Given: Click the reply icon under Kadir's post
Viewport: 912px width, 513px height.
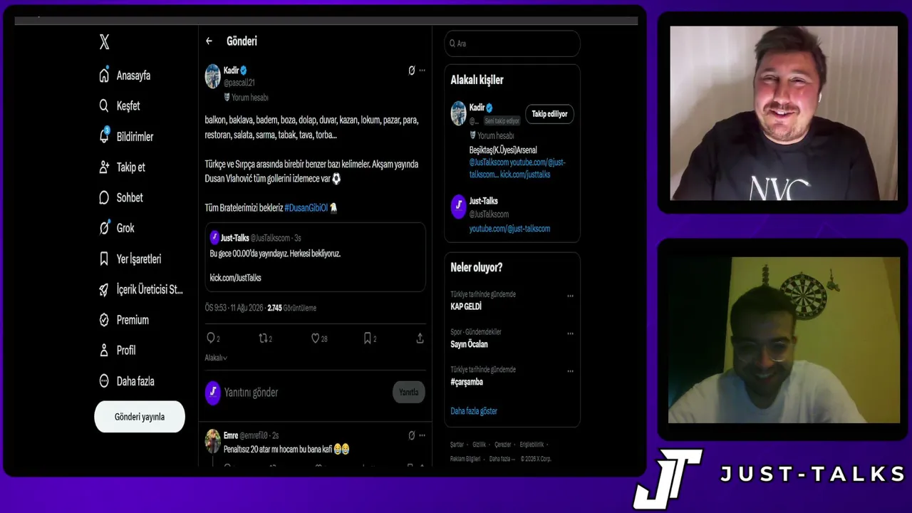Looking at the screenshot, I should 210,338.
